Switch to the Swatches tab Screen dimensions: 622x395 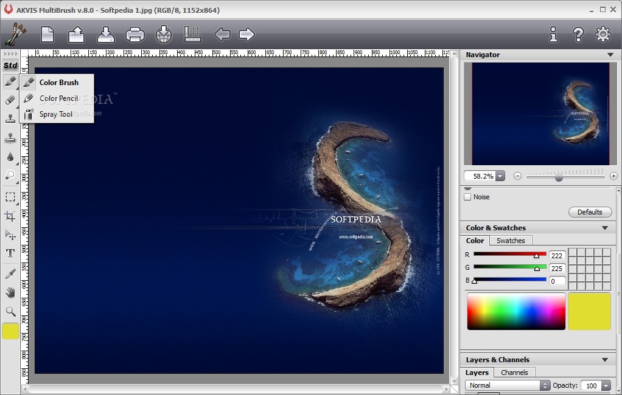coord(511,241)
